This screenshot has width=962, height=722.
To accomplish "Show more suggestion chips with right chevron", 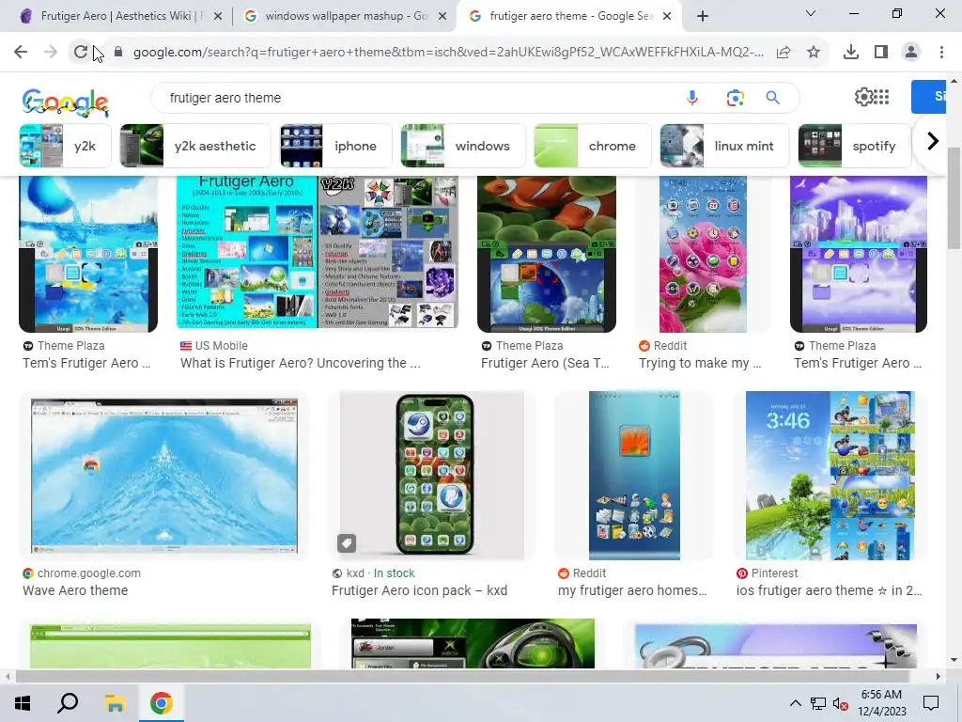I will click(x=933, y=142).
